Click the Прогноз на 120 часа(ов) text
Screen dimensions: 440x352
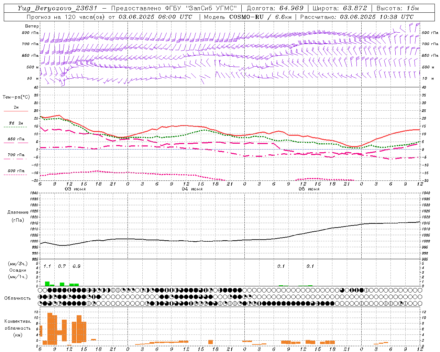point(66,17)
